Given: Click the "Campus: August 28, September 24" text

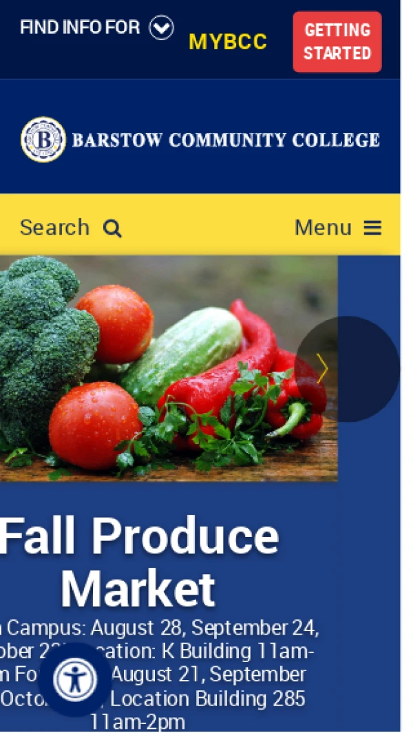Looking at the screenshot, I should point(162,629).
